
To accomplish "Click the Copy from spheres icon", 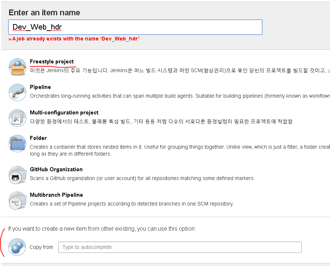I will click(x=17, y=247).
